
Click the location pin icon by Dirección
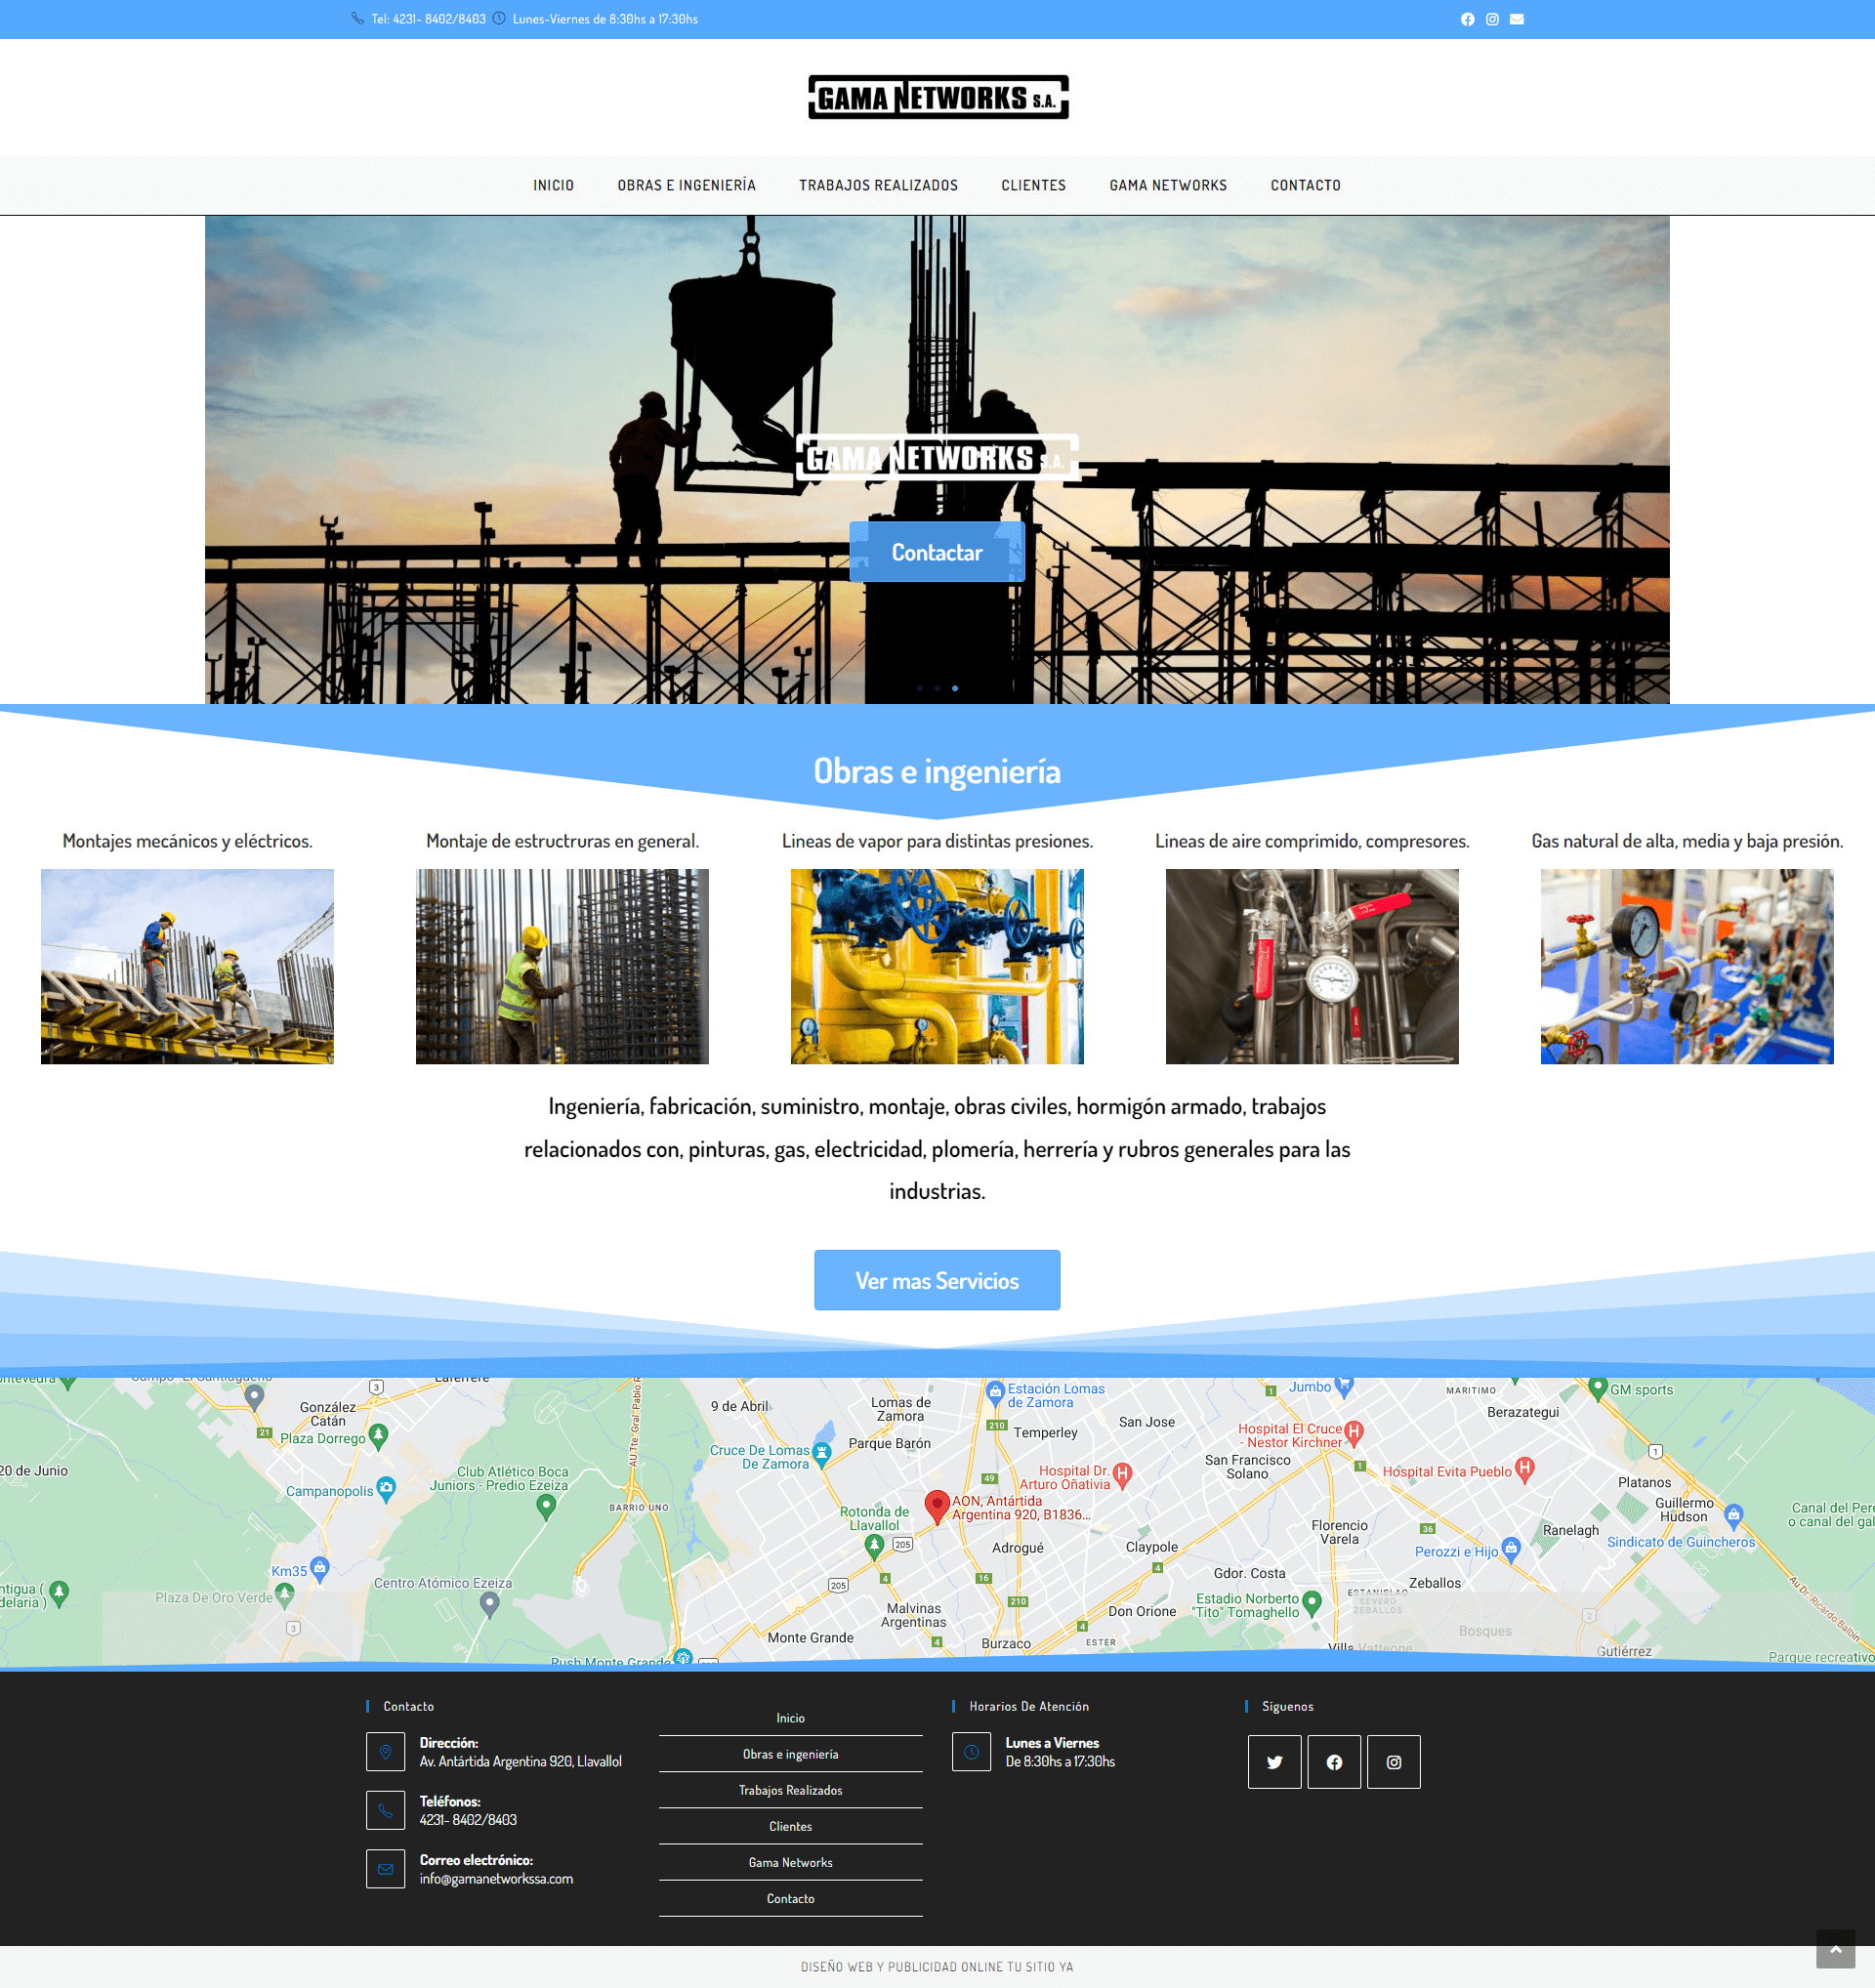tap(385, 1752)
